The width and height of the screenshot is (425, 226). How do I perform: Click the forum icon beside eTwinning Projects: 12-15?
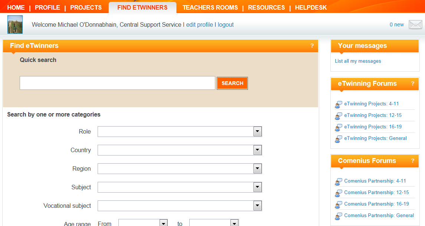point(339,116)
